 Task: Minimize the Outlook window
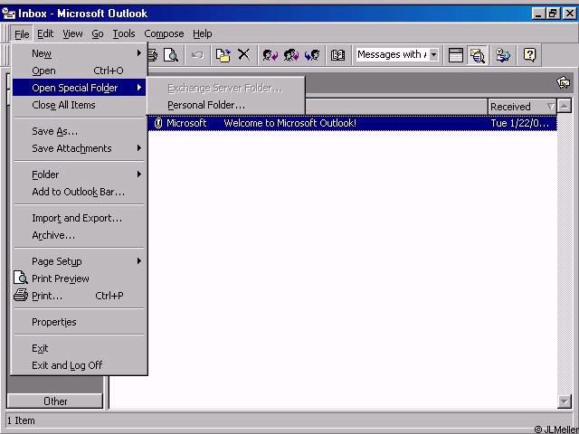[x=539, y=14]
